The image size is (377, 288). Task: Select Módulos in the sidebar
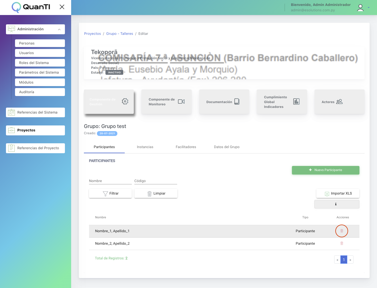[40, 82]
